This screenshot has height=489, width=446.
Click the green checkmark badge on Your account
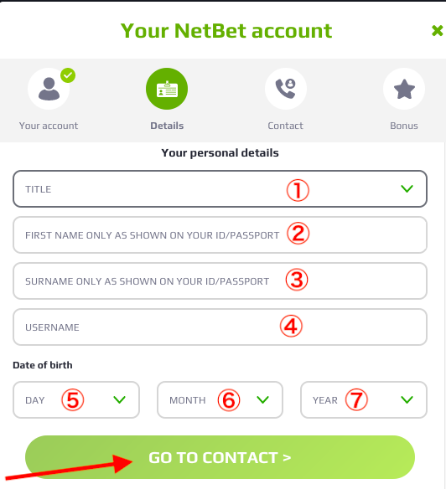click(68, 75)
